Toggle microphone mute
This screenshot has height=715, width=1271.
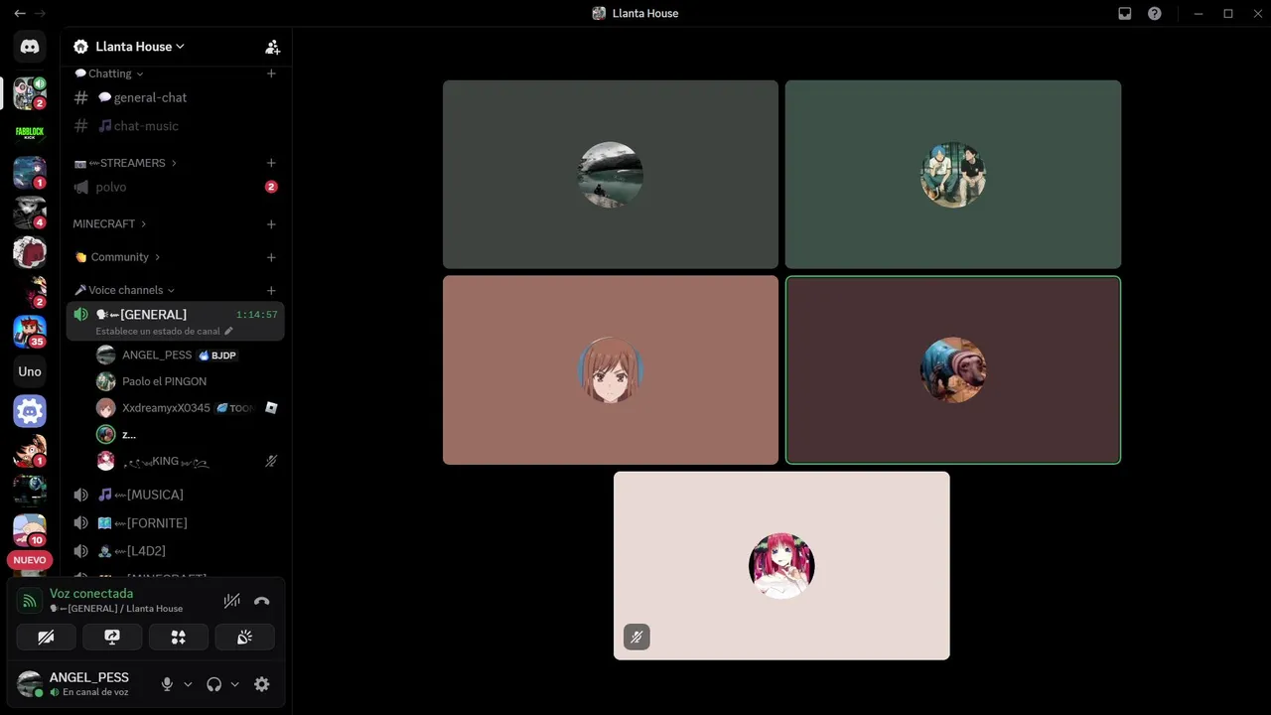167,684
